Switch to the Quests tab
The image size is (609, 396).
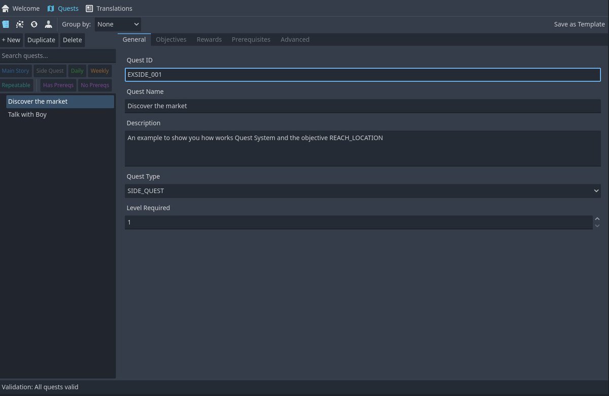(62, 9)
